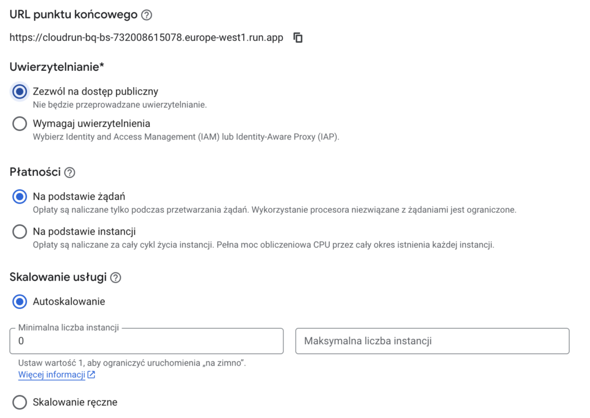
Task: Click the Uwierzytelnianie* section heading
Action: point(57,67)
